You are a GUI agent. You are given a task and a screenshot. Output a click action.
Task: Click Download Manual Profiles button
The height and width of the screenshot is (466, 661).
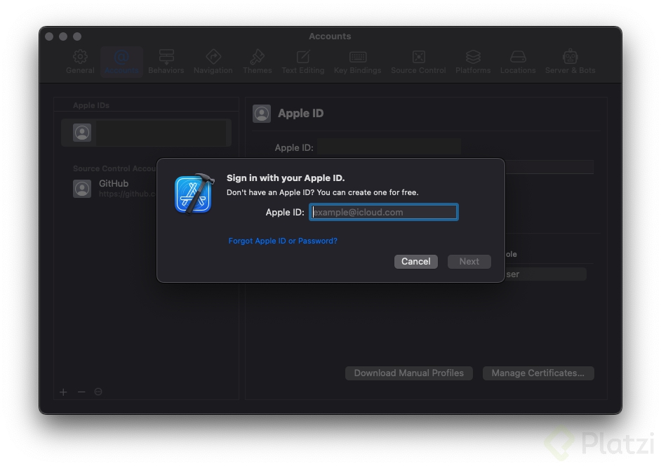(x=409, y=373)
